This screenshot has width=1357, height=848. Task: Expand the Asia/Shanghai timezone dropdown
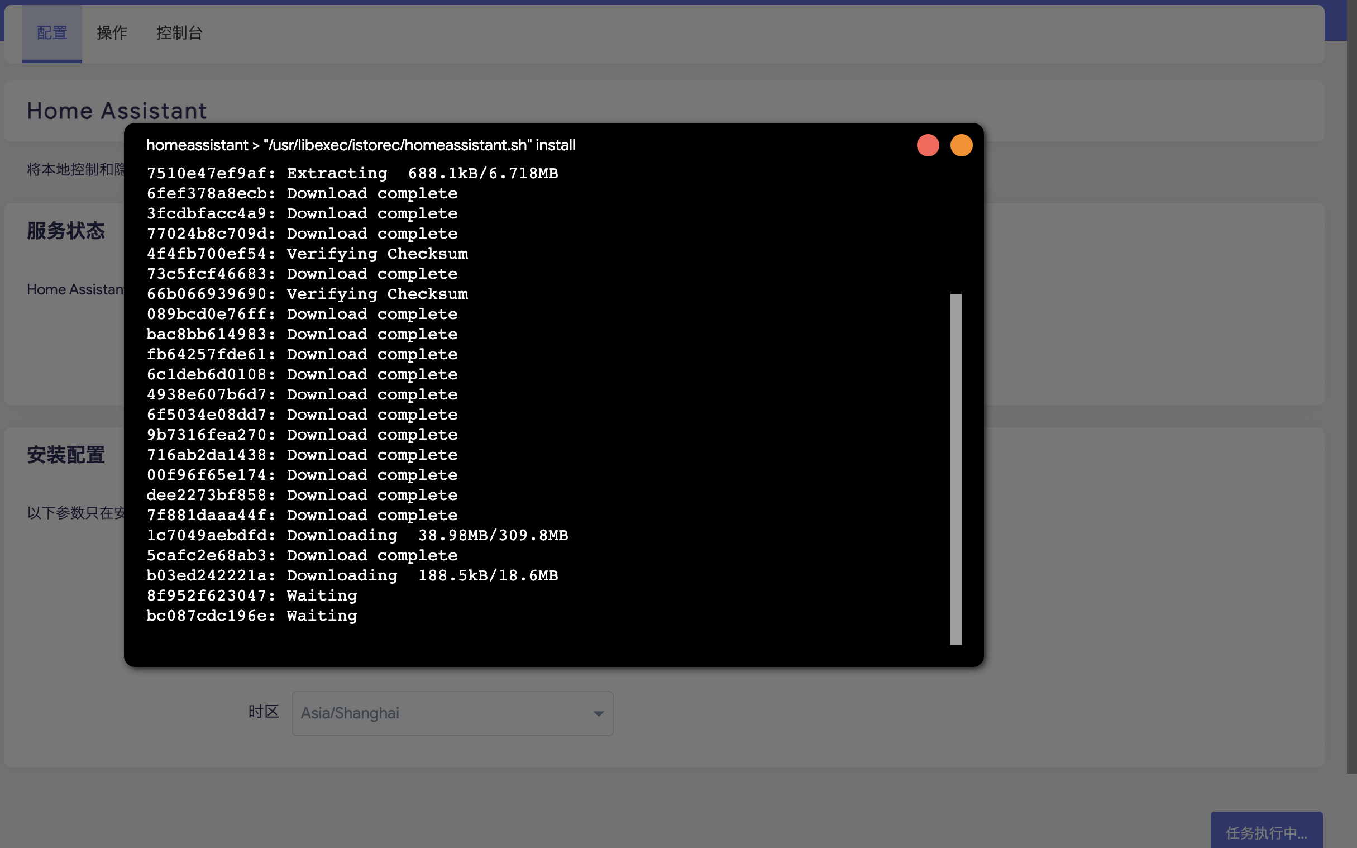click(452, 713)
